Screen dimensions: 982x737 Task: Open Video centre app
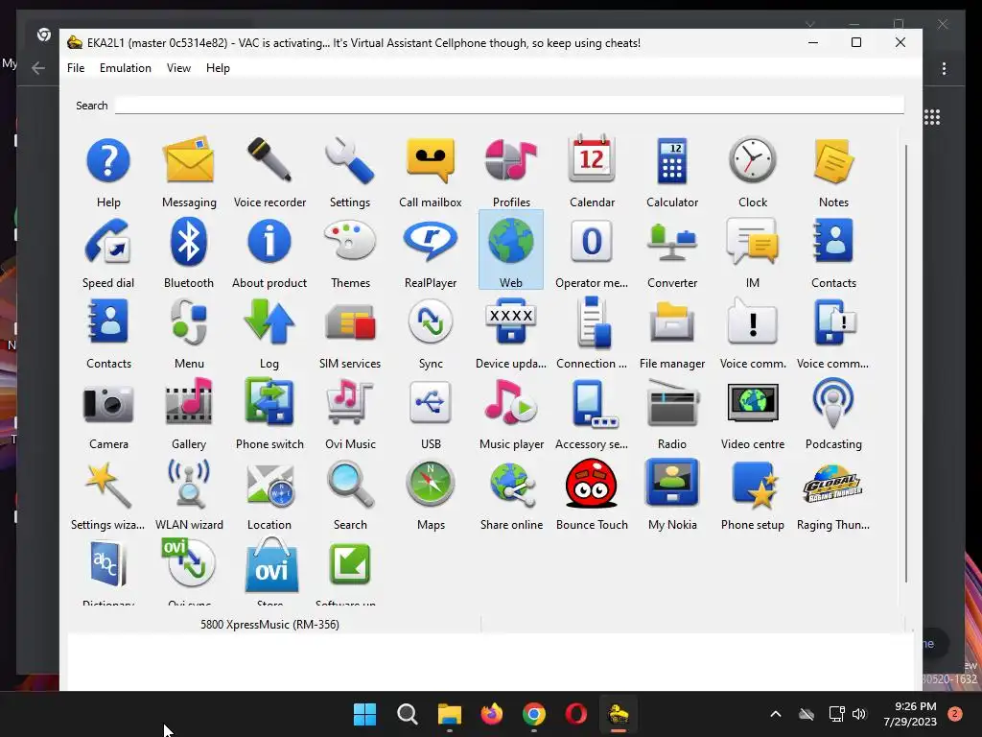[752, 402]
